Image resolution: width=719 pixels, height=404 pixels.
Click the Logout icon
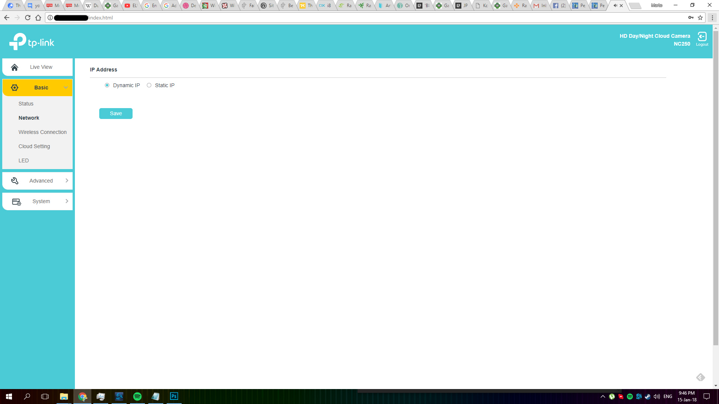(702, 37)
